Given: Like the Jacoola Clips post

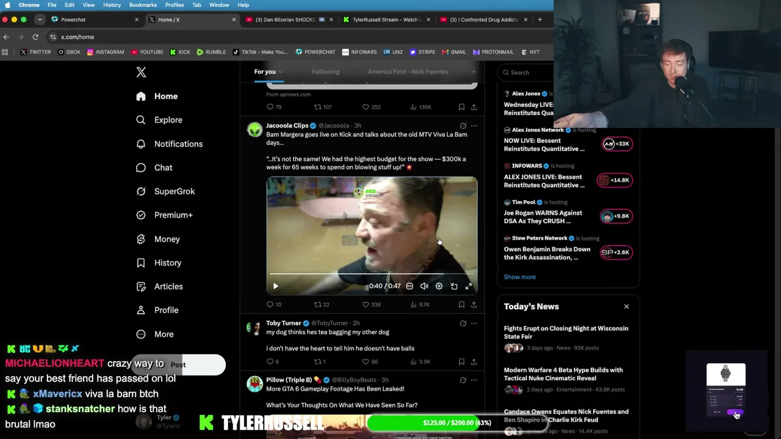Looking at the screenshot, I should tap(371, 304).
